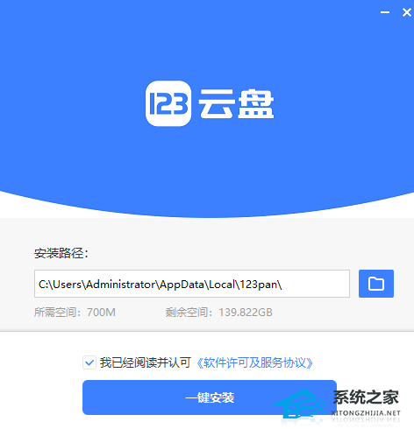Image resolution: width=414 pixels, height=429 pixels.
Task: Click the 我已经阅读并认可 checkbox label
Action: pos(146,362)
